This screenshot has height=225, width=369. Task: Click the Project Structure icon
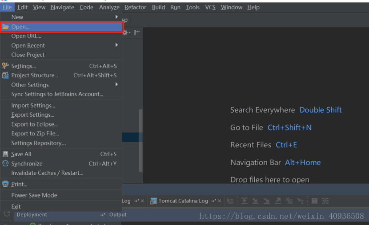pos(5,75)
